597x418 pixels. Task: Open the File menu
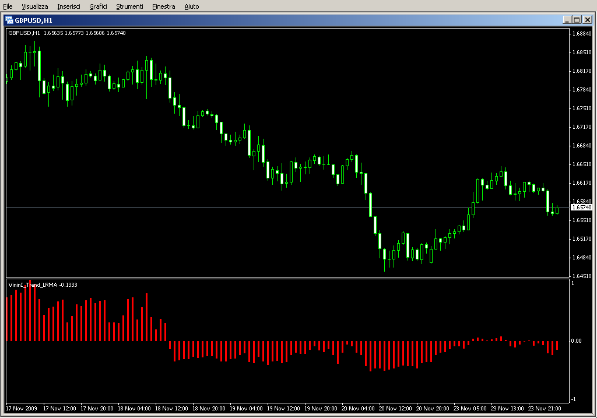click(8, 6)
